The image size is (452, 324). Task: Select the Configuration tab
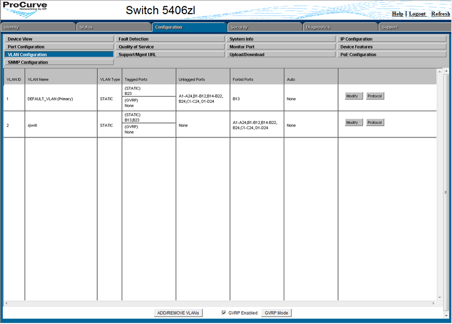click(x=189, y=27)
